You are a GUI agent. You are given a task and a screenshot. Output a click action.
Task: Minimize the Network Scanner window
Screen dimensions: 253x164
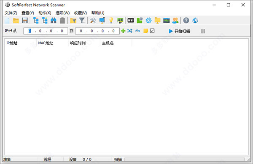(x=214, y=5)
